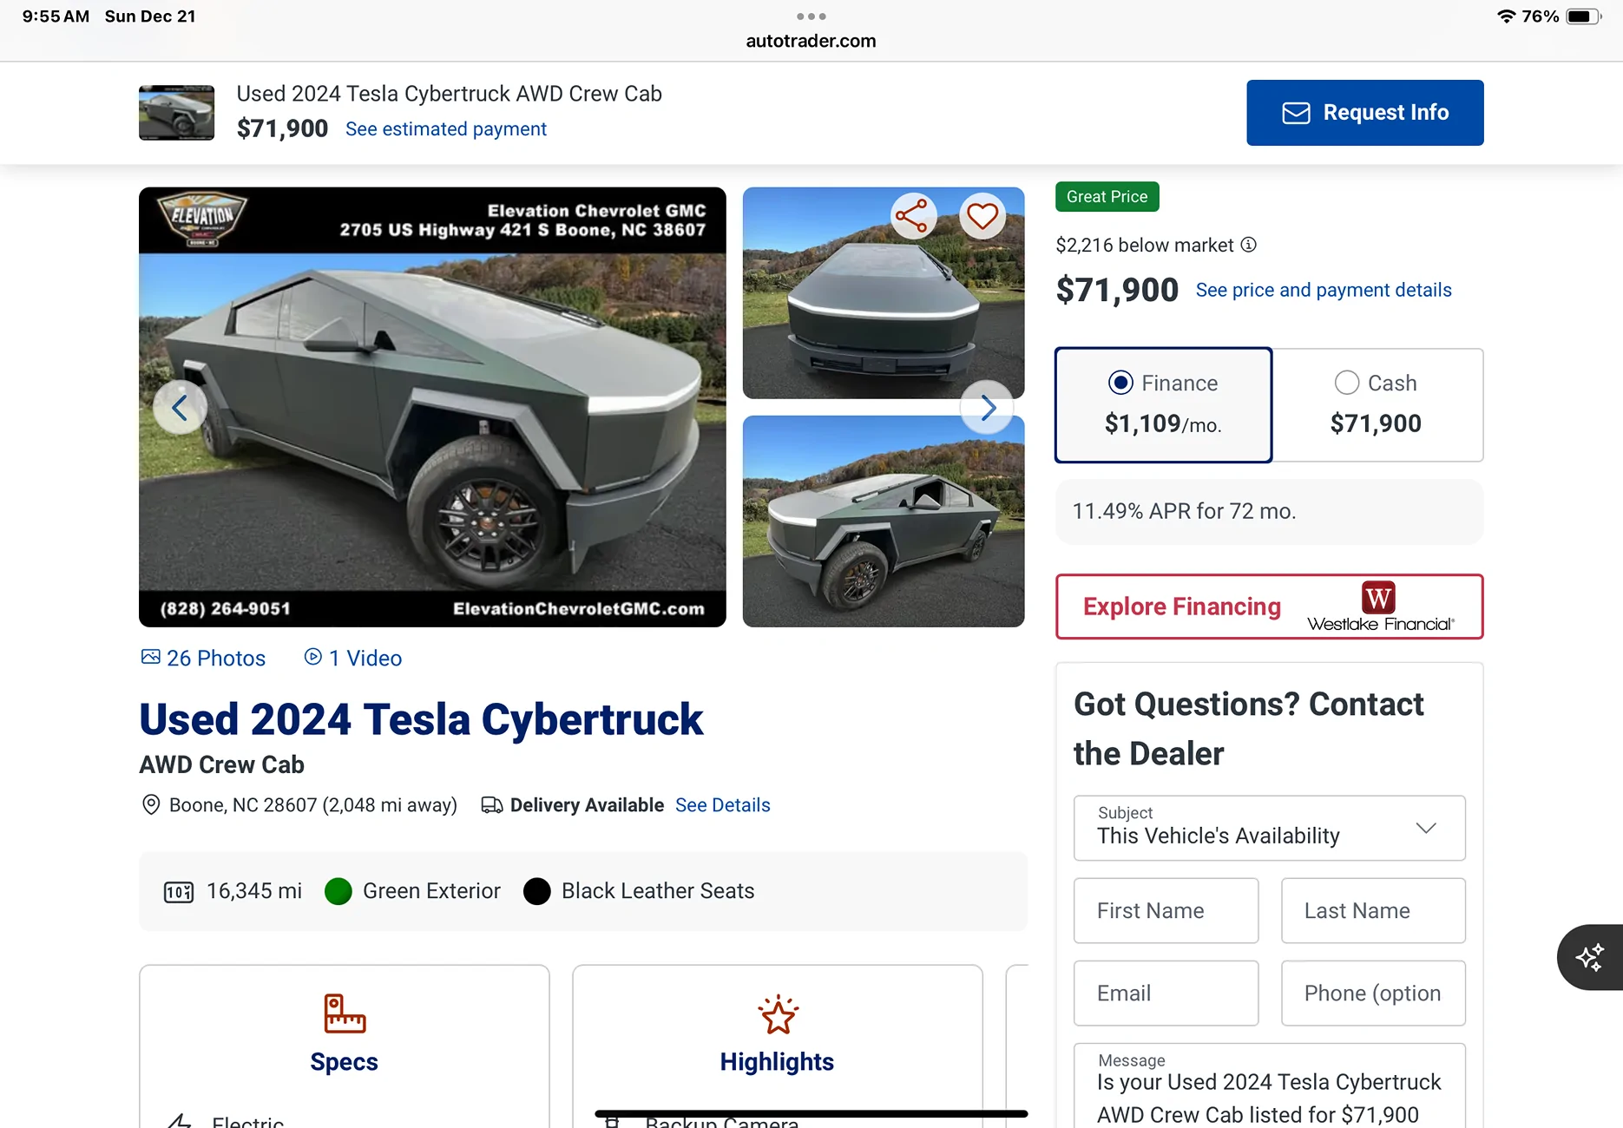Image resolution: width=1623 pixels, height=1128 pixels.
Task: Open the below market info icon
Action: 1248,245
